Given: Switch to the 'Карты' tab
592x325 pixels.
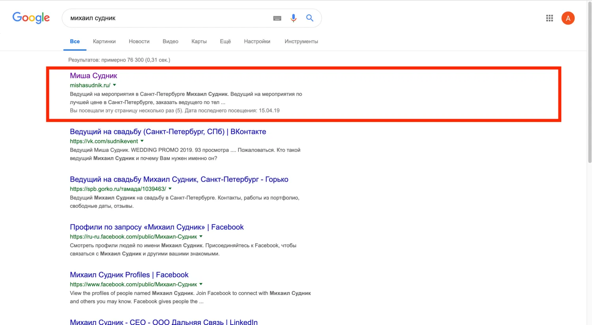Looking at the screenshot, I should click(199, 41).
